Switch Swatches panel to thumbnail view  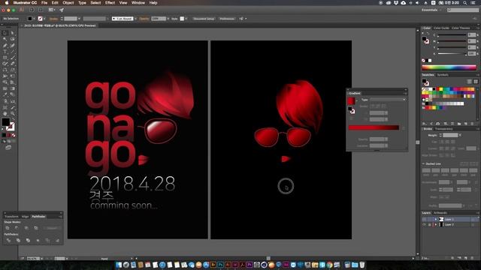[476, 82]
